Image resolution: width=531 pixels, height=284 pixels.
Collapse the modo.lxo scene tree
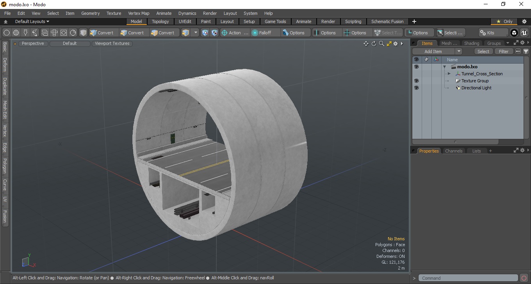[x=444, y=67]
